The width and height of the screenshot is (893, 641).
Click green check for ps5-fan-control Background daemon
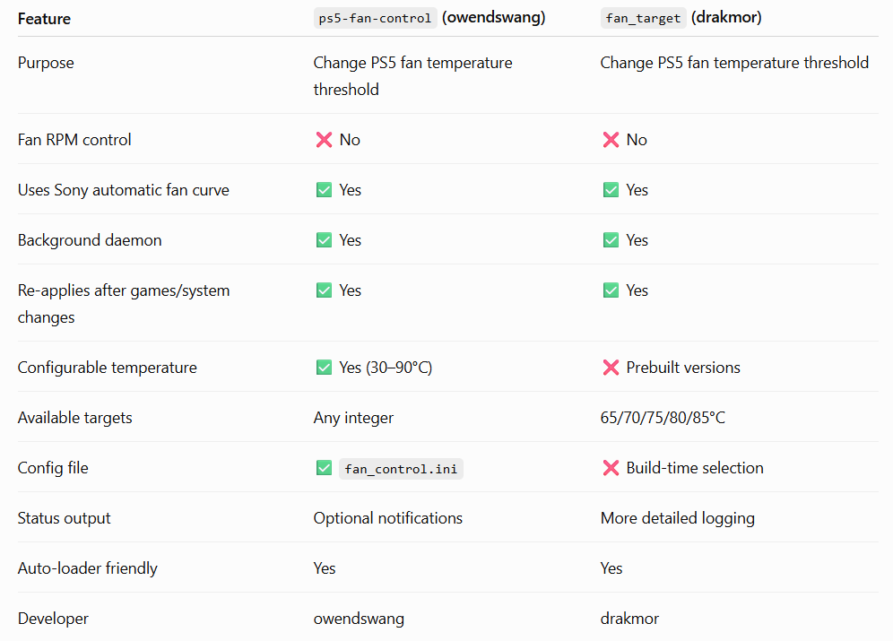click(x=324, y=239)
